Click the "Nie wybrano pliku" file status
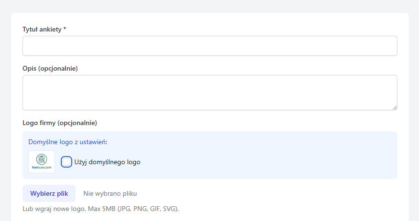Viewport: 419px width, 221px height. coord(110,193)
